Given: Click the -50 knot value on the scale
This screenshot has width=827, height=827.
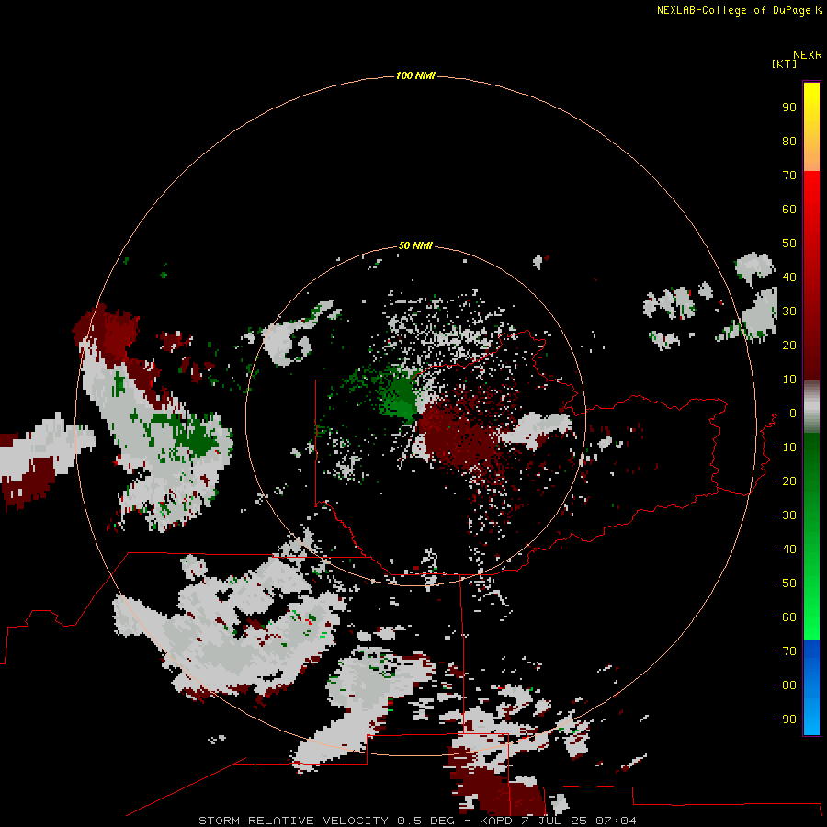Looking at the screenshot, I should (786, 583).
